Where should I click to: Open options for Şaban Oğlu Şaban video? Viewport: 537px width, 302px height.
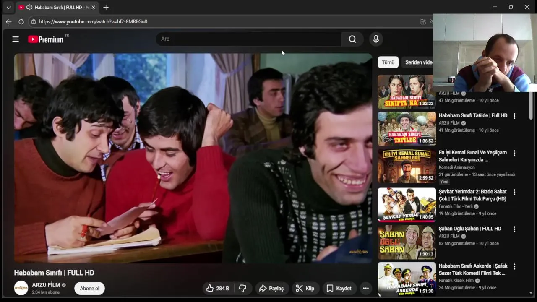(x=514, y=229)
